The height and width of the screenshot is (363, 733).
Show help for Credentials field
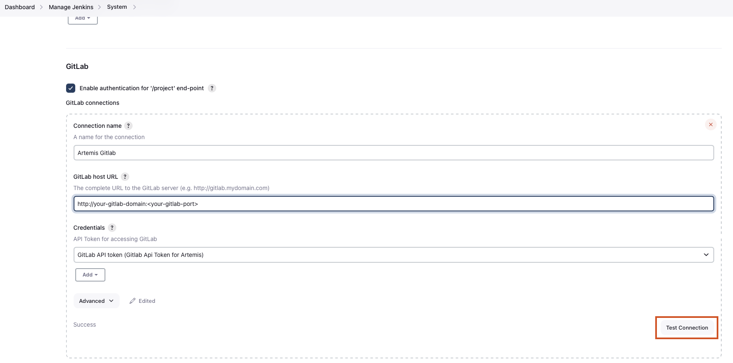coord(112,228)
